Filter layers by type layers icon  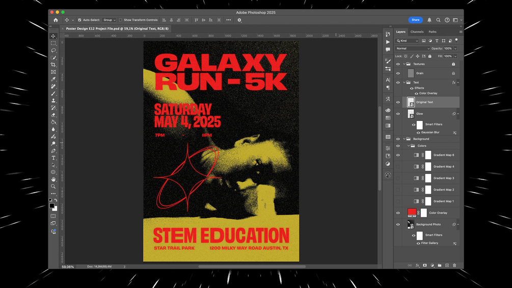(437, 41)
